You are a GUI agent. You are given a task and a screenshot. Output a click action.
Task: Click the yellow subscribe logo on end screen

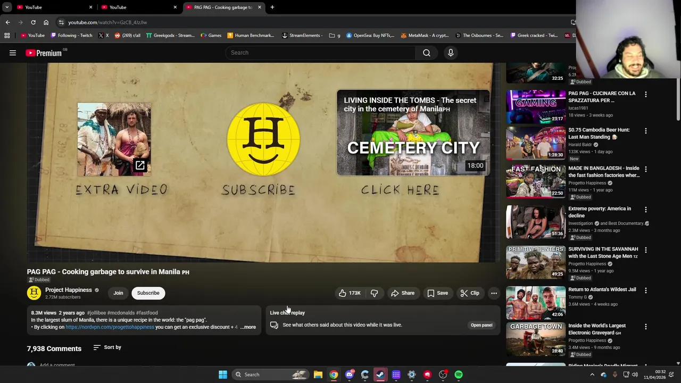tap(263, 139)
